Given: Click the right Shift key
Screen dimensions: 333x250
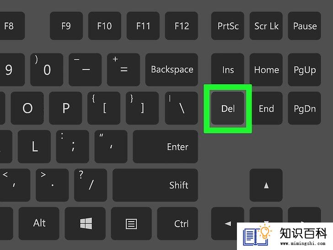Looking at the screenshot, I should click(x=155, y=185).
